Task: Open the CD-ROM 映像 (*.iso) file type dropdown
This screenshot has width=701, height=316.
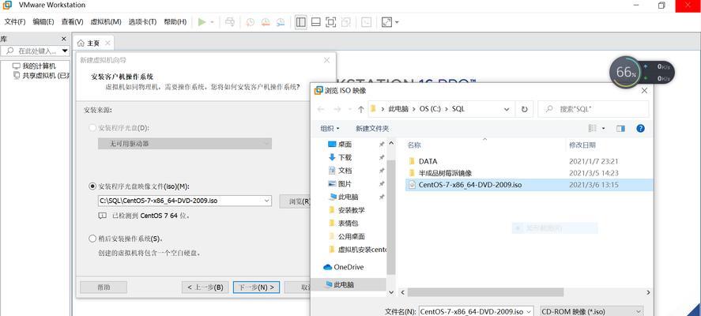Action: coord(592,311)
